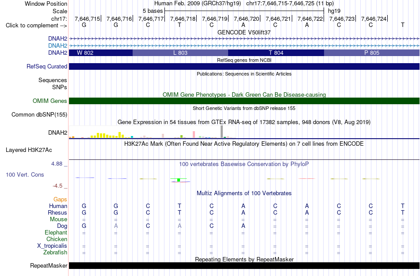Click the position label 7,646,715
420x276 pixels.
tap(87, 19)
